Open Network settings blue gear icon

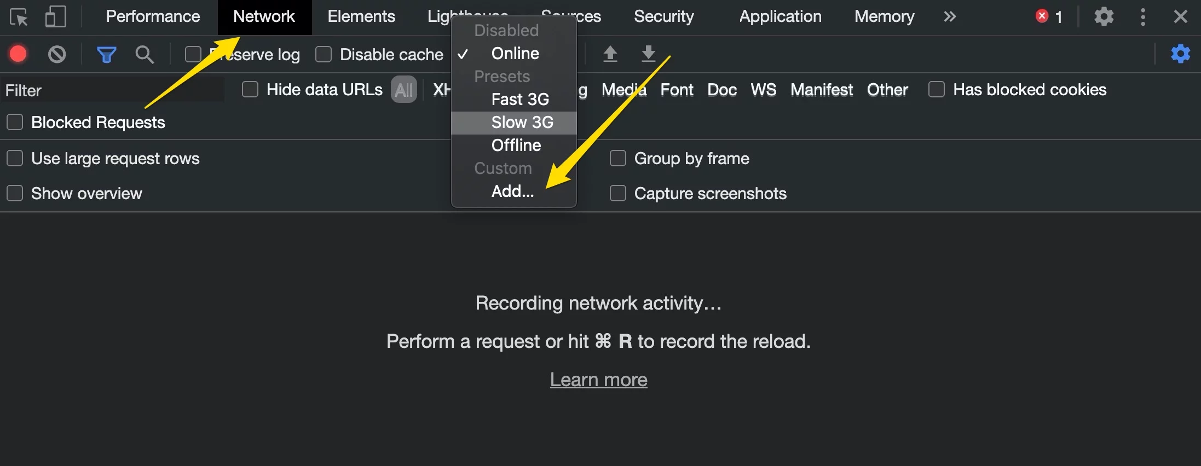pyautogui.click(x=1181, y=54)
